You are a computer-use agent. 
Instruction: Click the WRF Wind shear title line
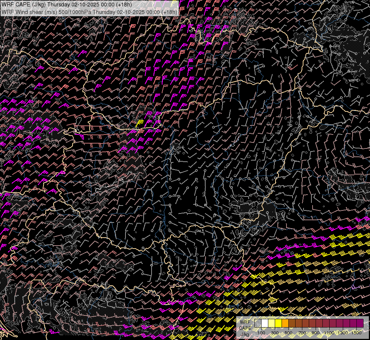pyautogui.click(x=90, y=12)
